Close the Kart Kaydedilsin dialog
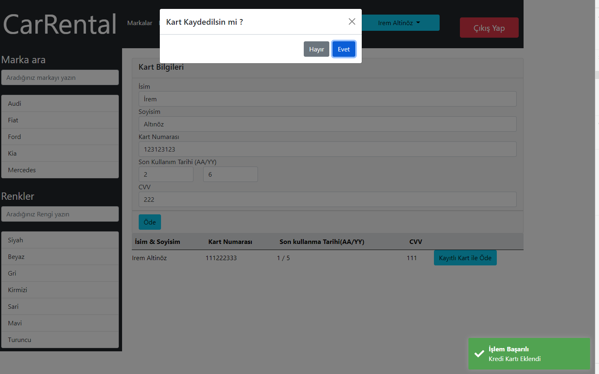This screenshot has height=374, width=599. point(351,21)
